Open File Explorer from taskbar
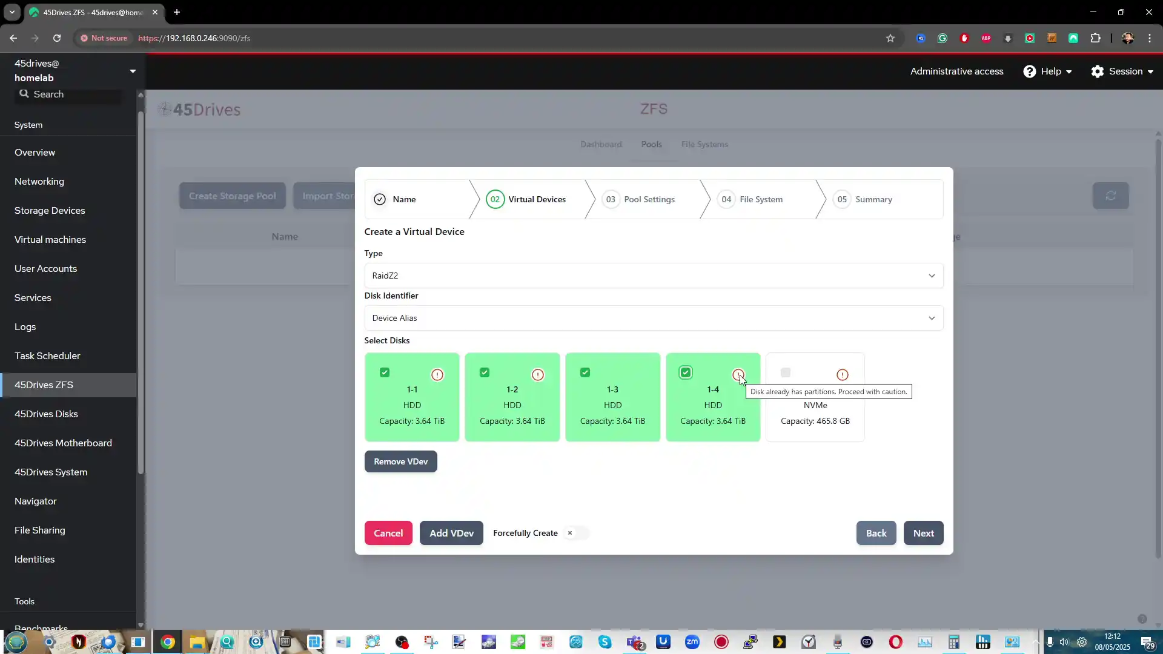This screenshot has height=654, width=1163. tap(197, 642)
